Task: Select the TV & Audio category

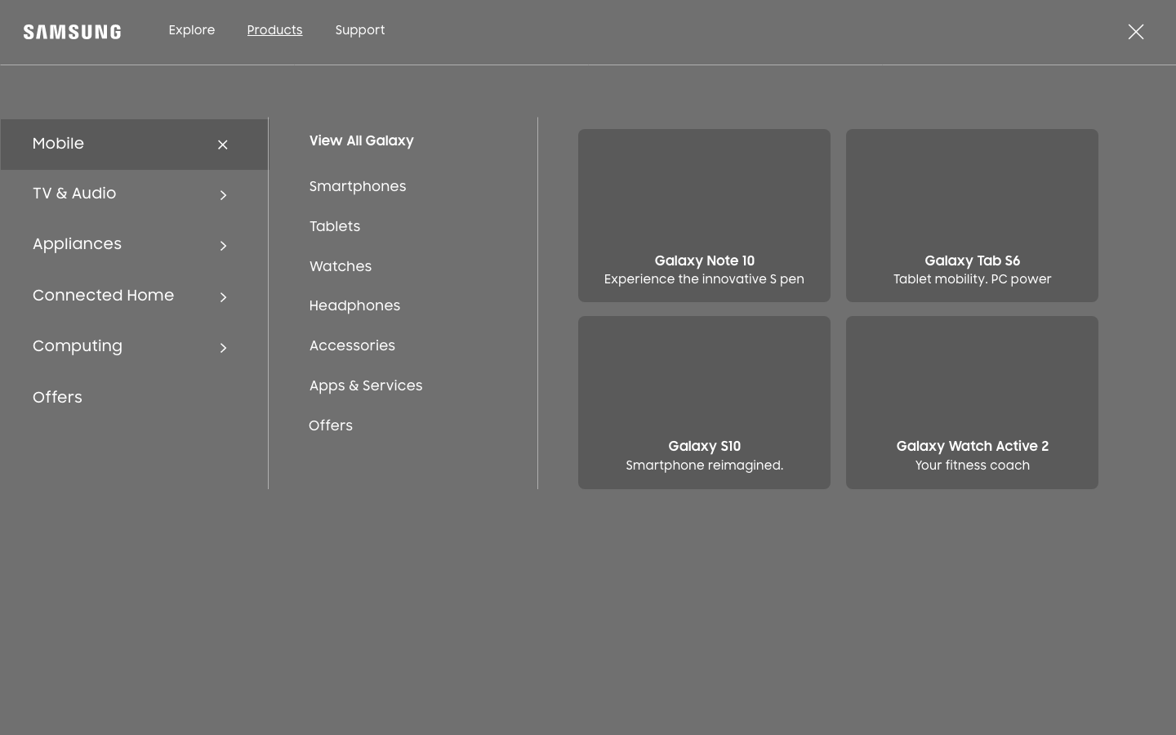Action: (74, 194)
